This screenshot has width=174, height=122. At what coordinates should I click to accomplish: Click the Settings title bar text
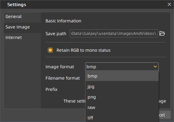click(17, 4)
